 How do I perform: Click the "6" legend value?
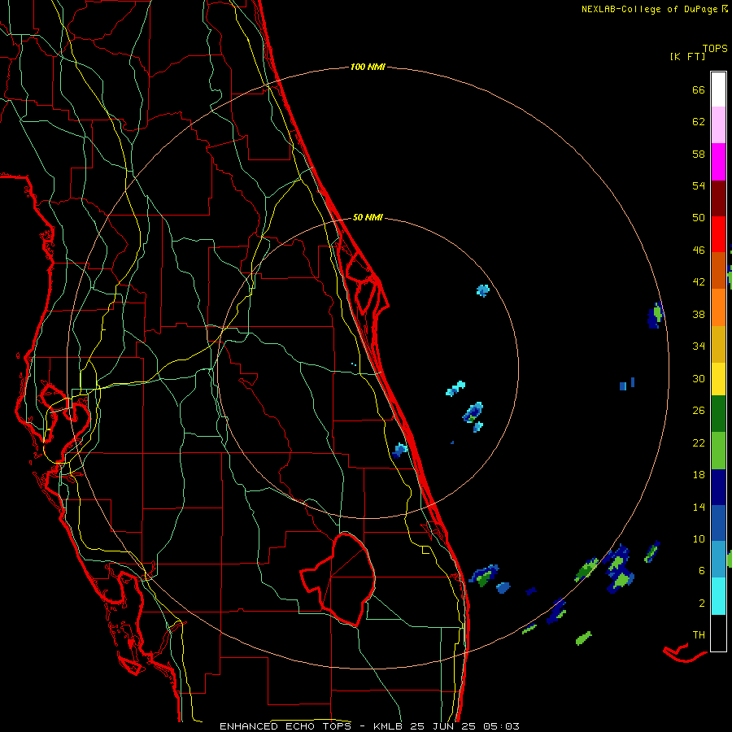pyautogui.click(x=702, y=571)
